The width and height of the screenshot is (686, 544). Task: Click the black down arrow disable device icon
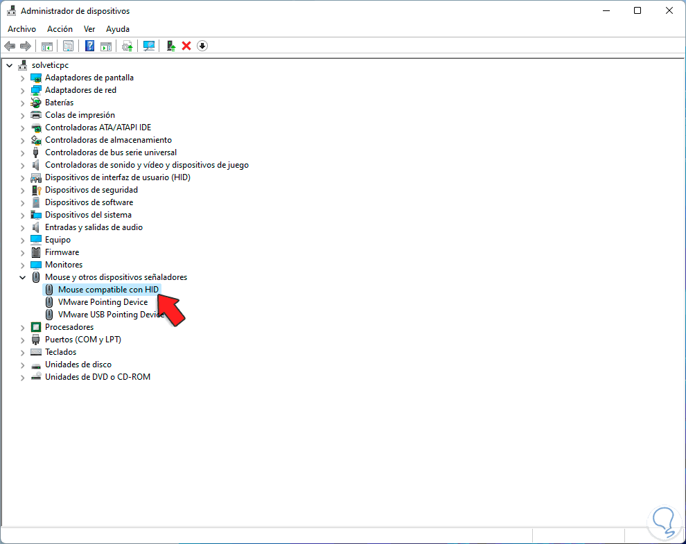tap(202, 46)
